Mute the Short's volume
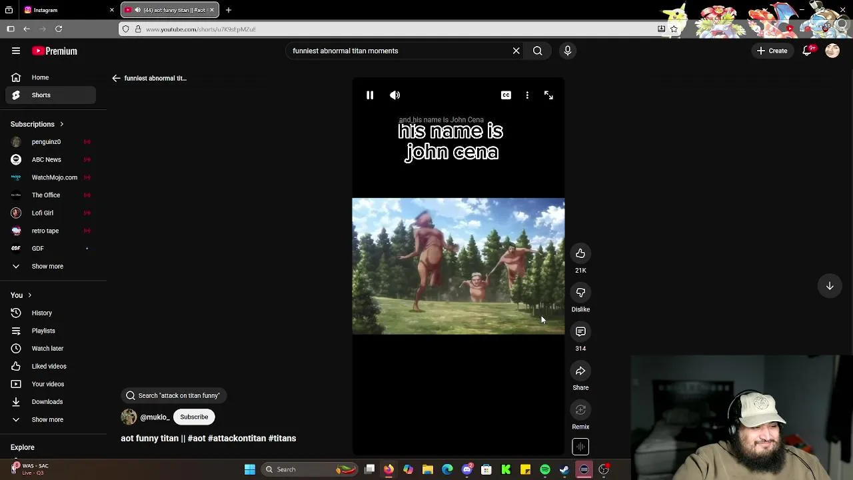 pyautogui.click(x=395, y=95)
